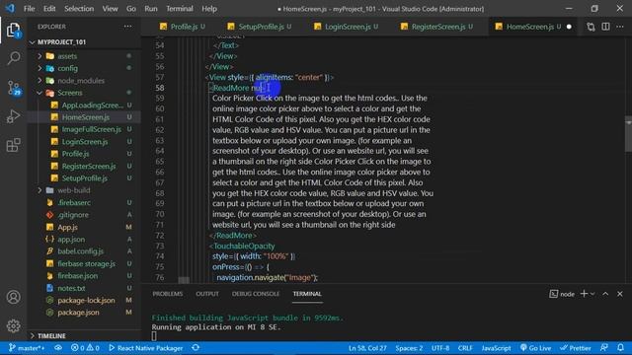Image resolution: width=632 pixels, height=355 pixels.
Task: Open the Terminal menu
Action: 180,9
